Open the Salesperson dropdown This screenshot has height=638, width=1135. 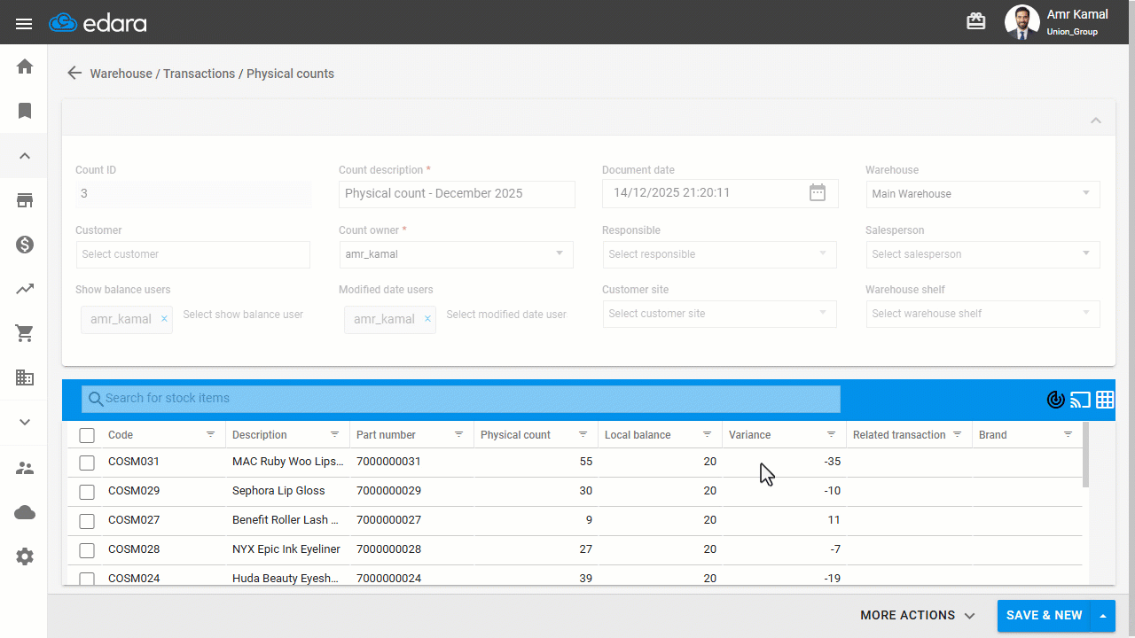[983, 254]
